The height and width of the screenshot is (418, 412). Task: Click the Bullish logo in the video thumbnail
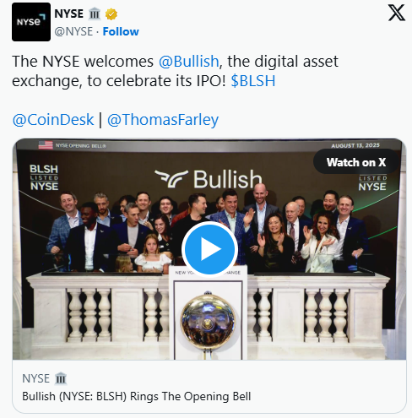209,179
